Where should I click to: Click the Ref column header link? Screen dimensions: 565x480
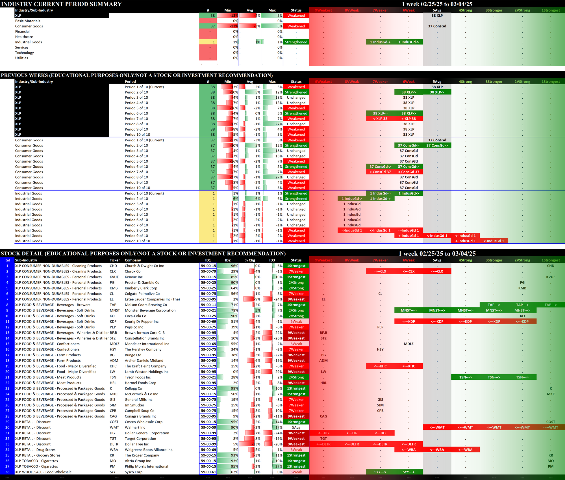pos(7,260)
